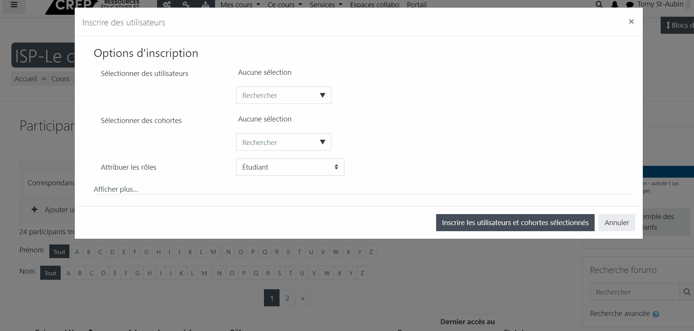Open the Services menu
694x331 pixels.
pyautogui.click(x=326, y=5)
